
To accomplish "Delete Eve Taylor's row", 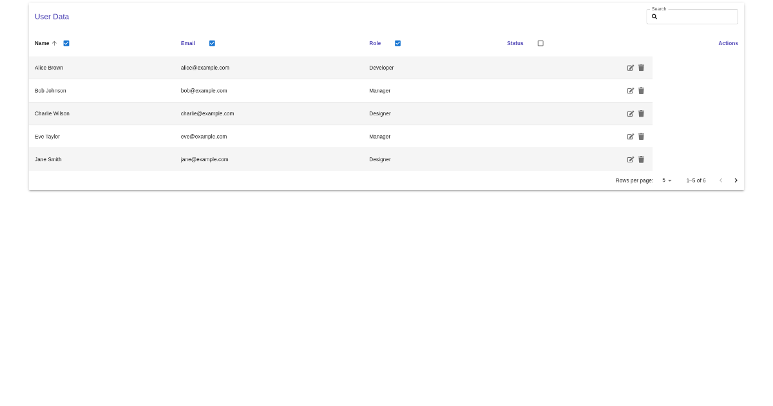I will point(641,136).
